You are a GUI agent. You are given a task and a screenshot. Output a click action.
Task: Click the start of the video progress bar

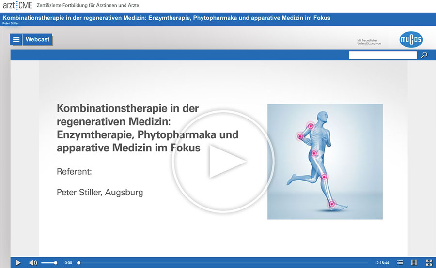79,263
